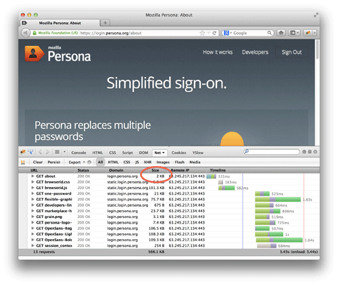Filter requests by Media type
The width and height of the screenshot is (338, 285).
(195, 162)
